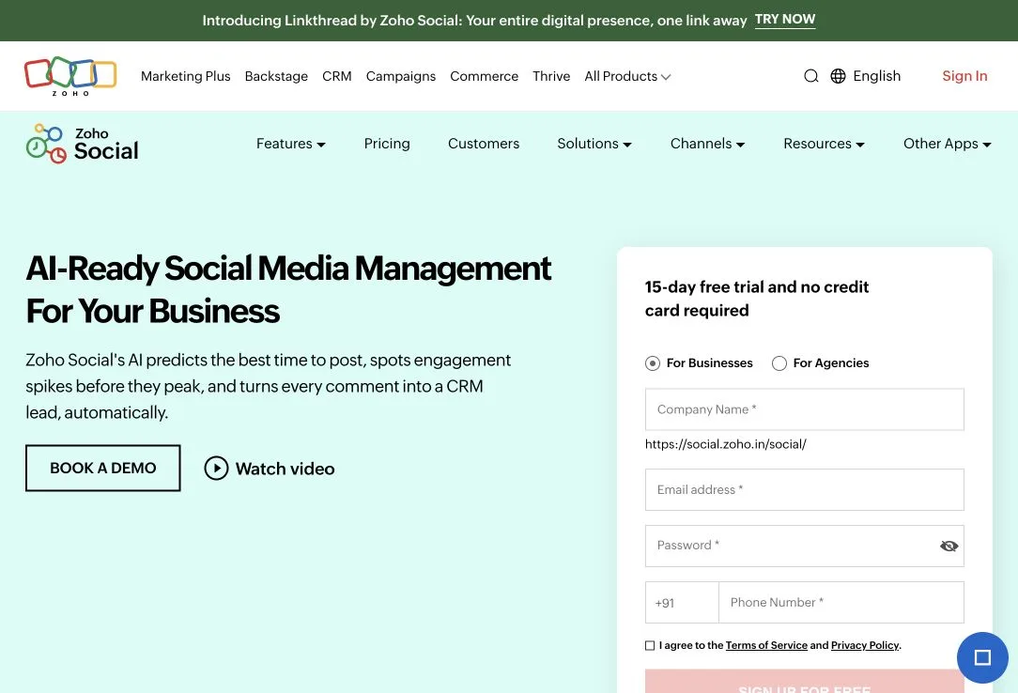1018x693 pixels.
Task: Open Thrive from the top nav
Action: coord(551,76)
